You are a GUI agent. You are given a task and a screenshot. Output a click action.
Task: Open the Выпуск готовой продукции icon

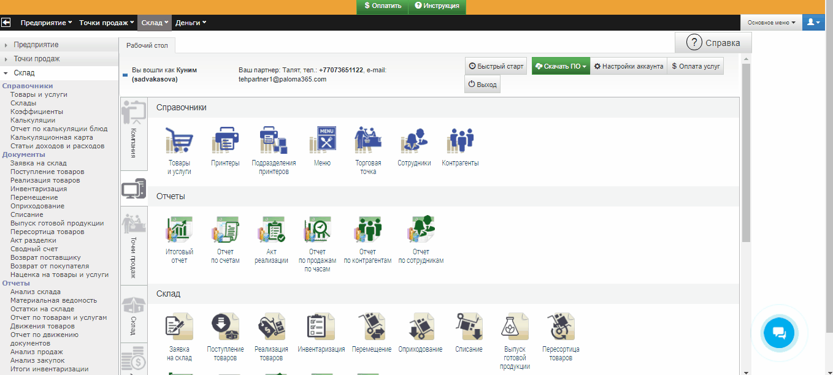click(515, 327)
